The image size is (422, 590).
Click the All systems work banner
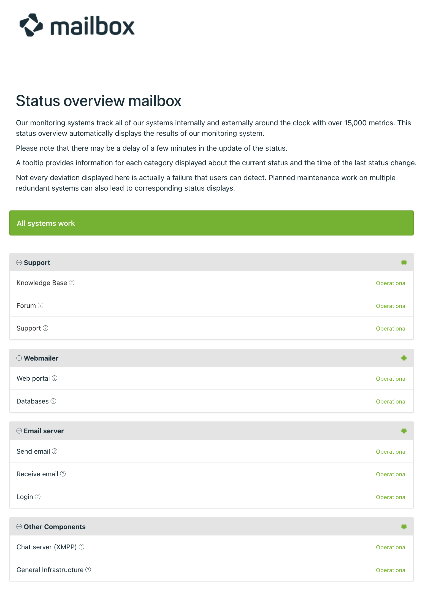click(212, 223)
